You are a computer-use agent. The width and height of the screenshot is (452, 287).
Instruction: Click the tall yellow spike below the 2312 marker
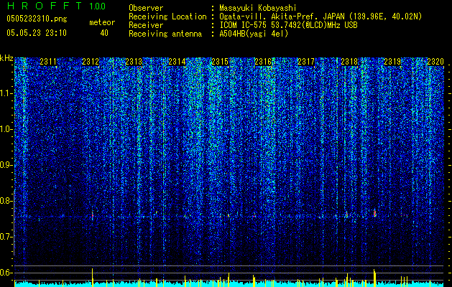coord(92,278)
